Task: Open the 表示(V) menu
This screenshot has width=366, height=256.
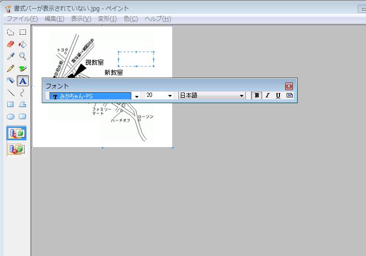Action: (81, 19)
